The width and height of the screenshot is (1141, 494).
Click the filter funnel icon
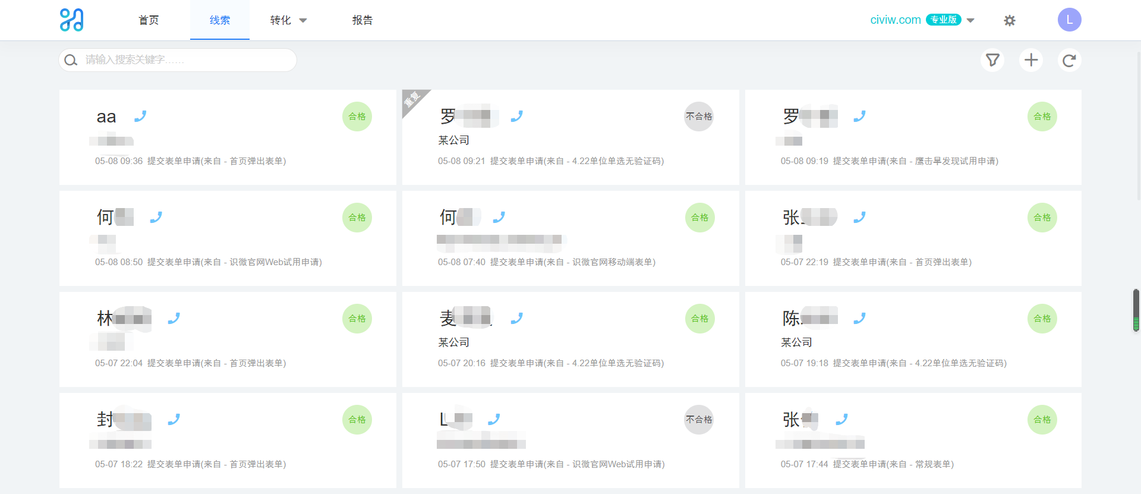point(992,60)
